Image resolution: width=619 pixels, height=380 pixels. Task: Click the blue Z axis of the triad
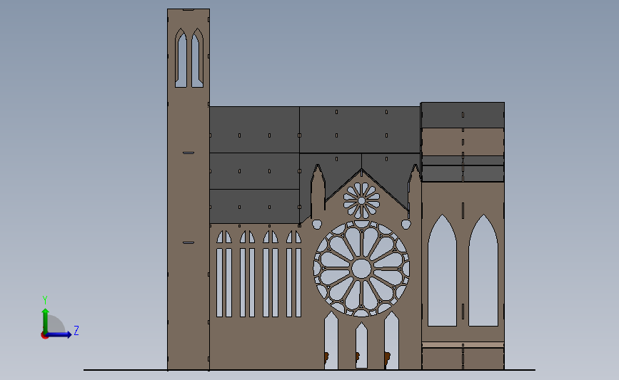point(59,335)
